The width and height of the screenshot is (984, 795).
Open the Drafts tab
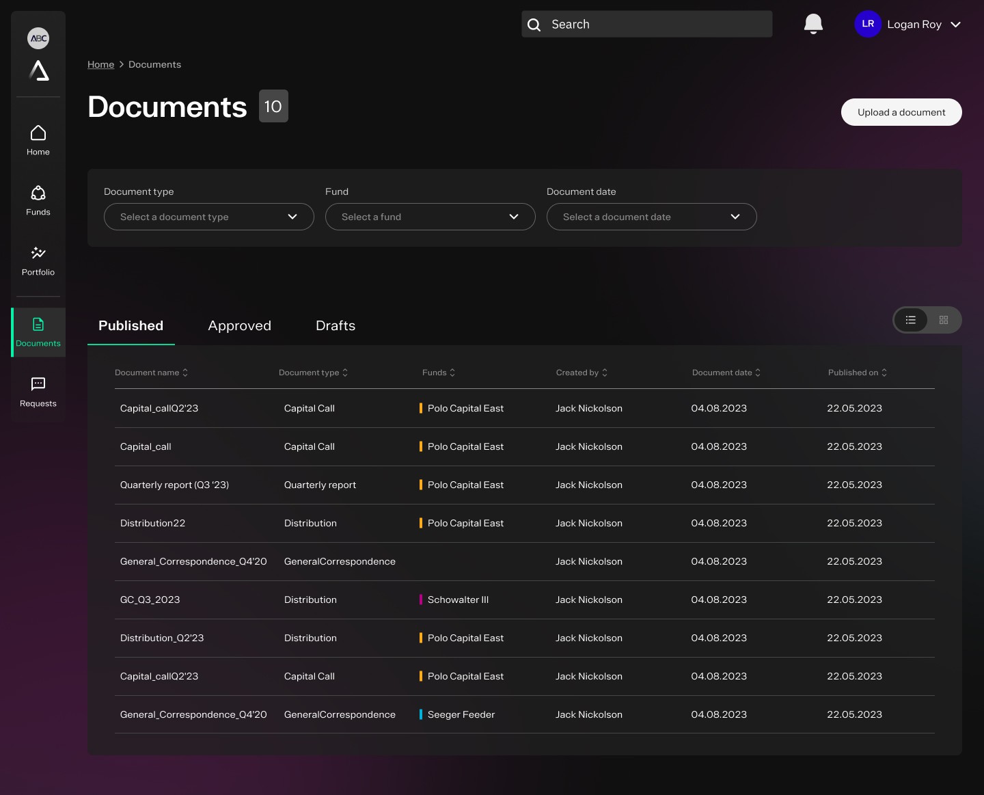tap(335, 326)
